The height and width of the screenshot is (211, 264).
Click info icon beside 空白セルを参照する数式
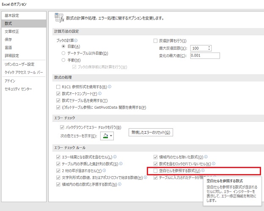pos(203,170)
